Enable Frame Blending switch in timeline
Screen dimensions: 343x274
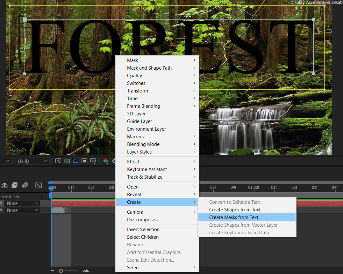(x=14, y=185)
